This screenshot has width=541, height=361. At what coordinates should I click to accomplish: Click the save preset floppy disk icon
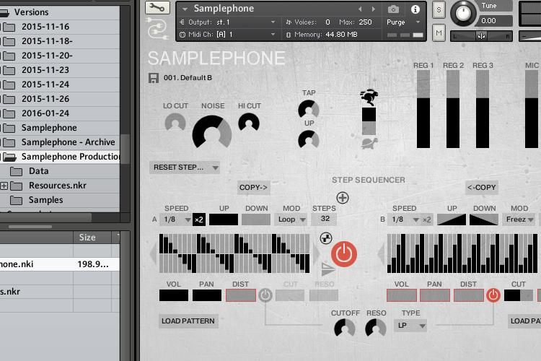point(153,78)
